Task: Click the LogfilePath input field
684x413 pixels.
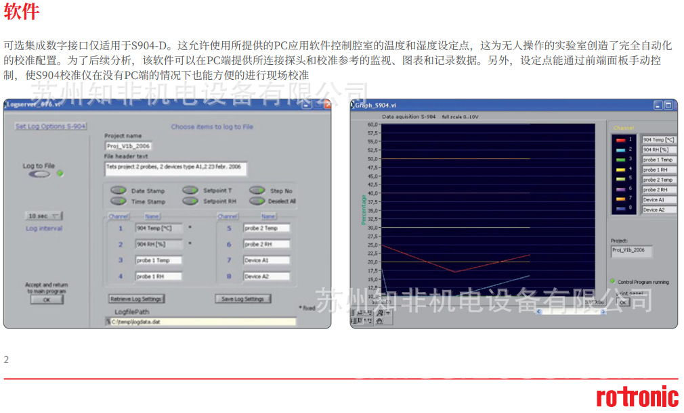Action: 203,322
